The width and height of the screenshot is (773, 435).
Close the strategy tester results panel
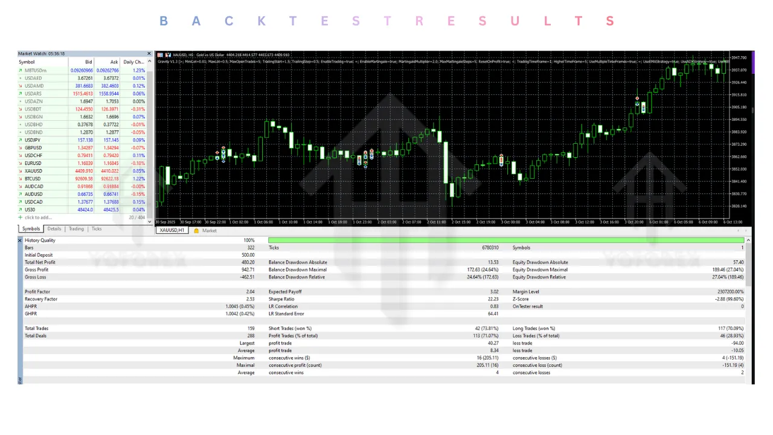point(20,240)
